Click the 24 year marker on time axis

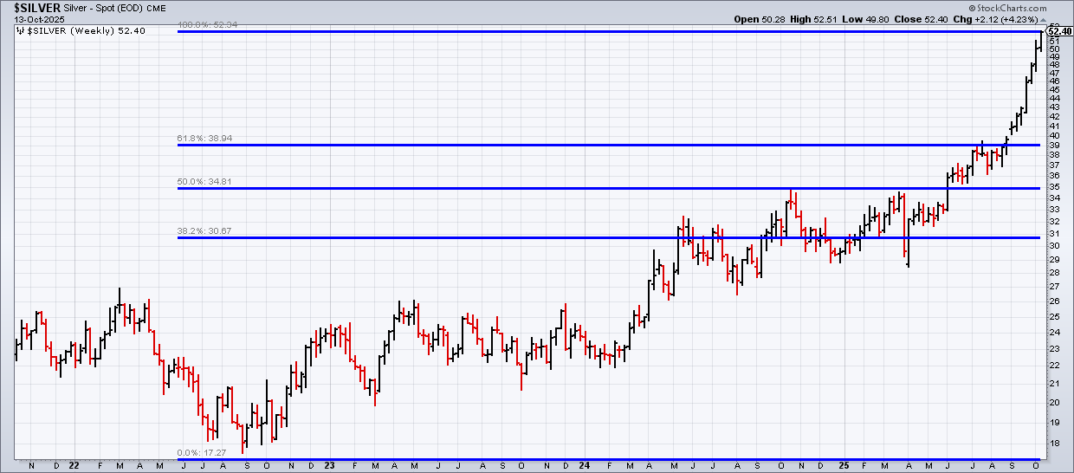click(584, 466)
